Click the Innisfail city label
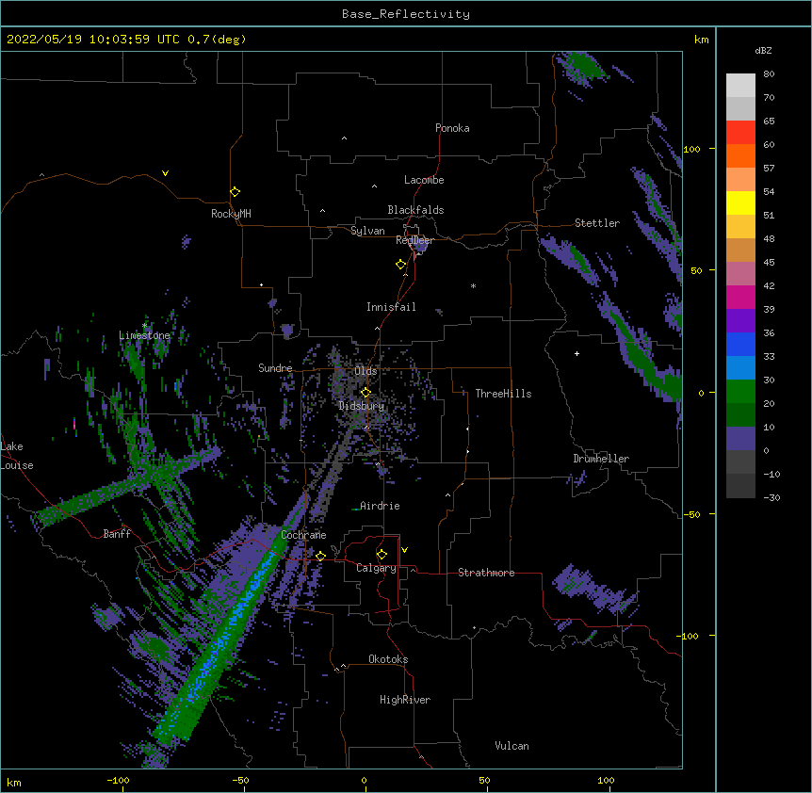 [x=391, y=307]
